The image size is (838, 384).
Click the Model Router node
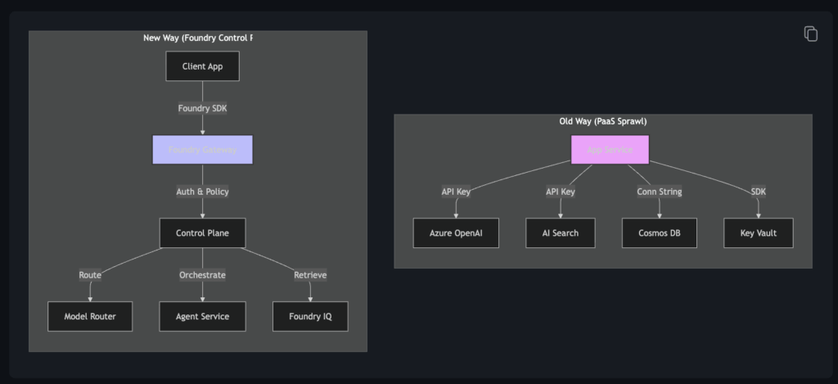click(90, 316)
